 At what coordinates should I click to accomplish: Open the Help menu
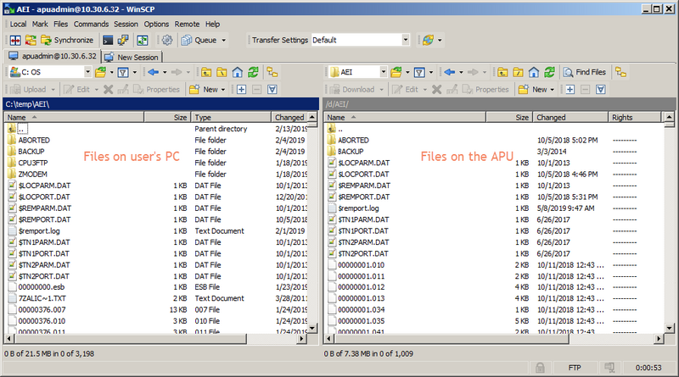(213, 25)
